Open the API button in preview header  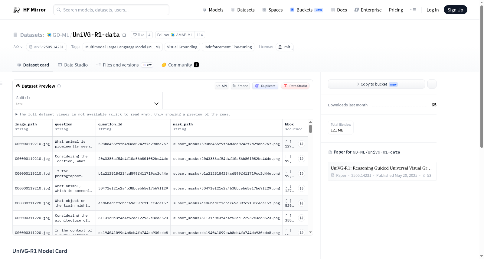pyautogui.click(x=221, y=86)
